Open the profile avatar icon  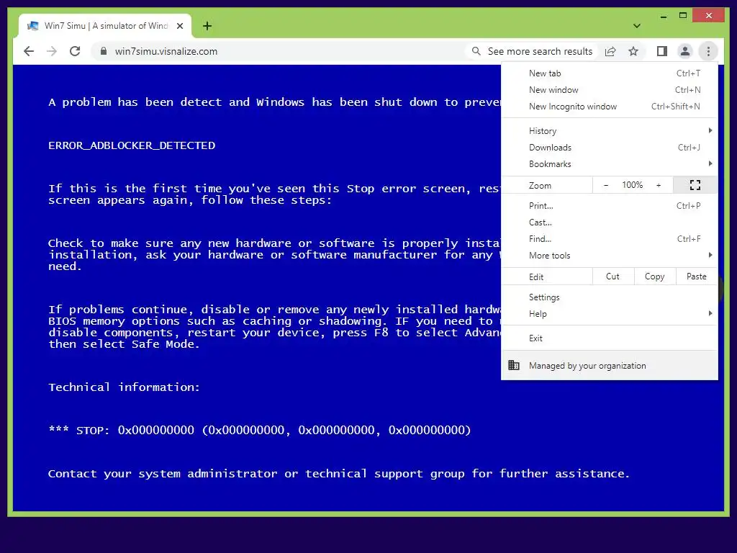tap(685, 51)
